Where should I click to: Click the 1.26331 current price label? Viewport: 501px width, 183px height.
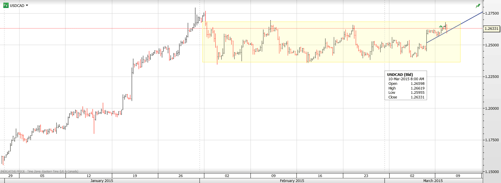click(491, 29)
